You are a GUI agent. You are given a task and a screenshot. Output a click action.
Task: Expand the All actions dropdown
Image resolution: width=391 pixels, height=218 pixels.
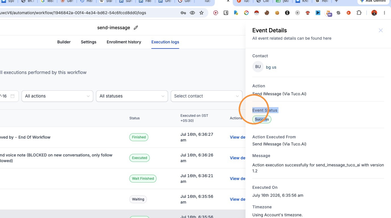coord(57,96)
